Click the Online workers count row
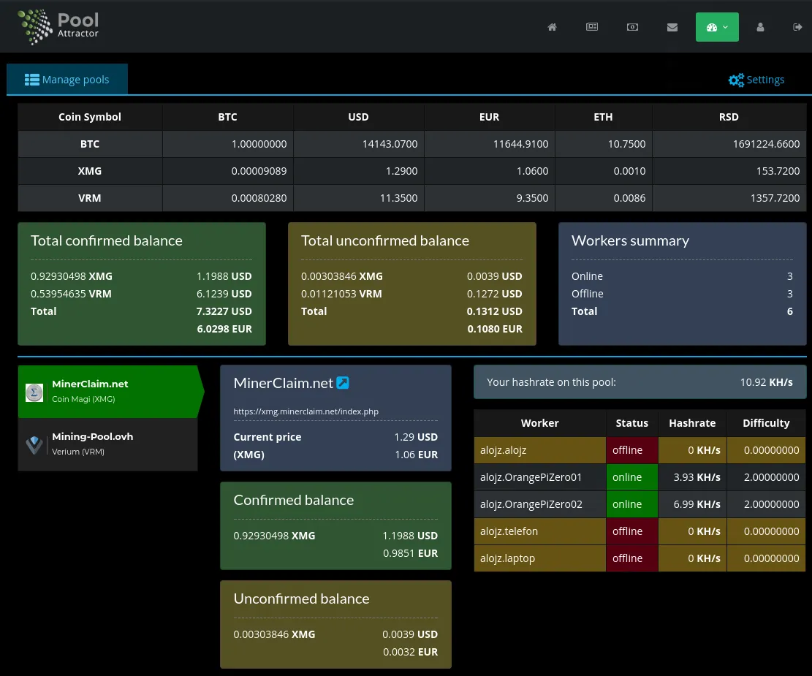 point(682,276)
